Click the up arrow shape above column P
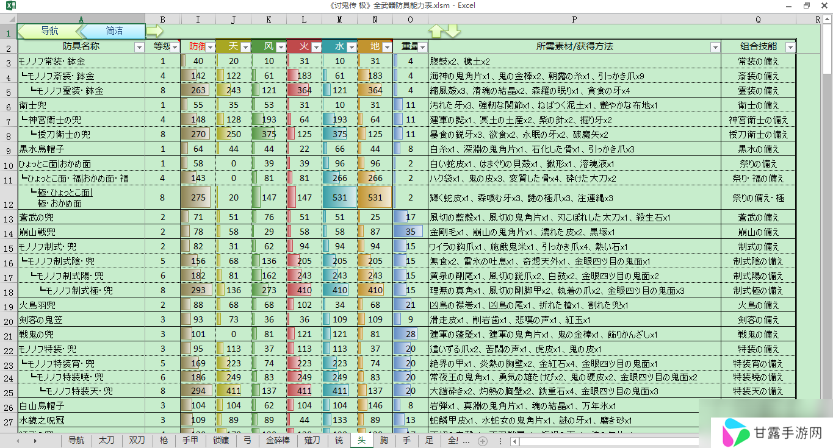 pyautogui.click(x=436, y=31)
